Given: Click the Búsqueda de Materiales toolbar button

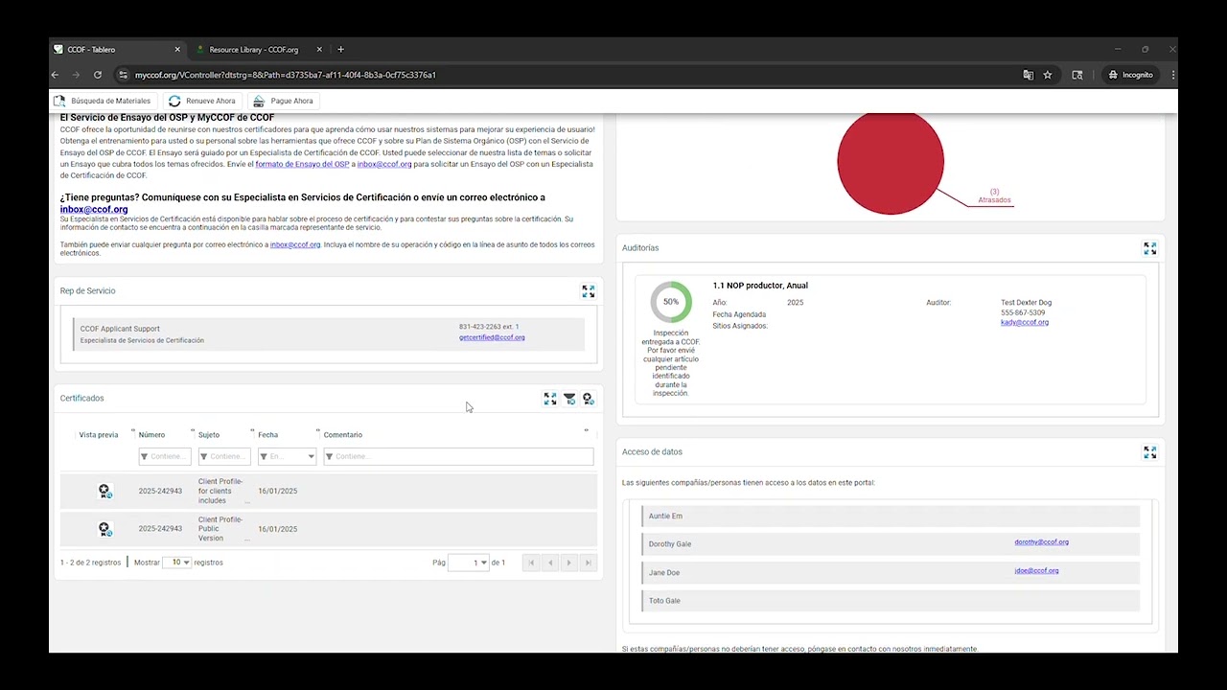Looking at the screenshot, I should point(103,101).
